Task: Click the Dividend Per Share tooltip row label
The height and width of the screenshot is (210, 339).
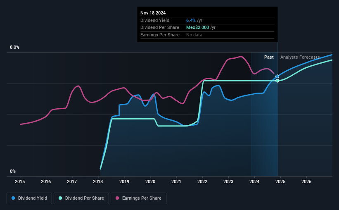Action: [160, 28]
